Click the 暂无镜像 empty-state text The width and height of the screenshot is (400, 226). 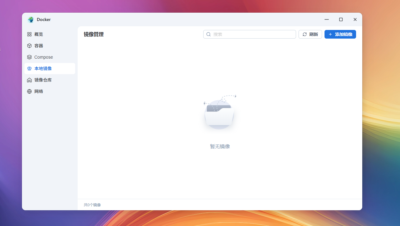220,146
